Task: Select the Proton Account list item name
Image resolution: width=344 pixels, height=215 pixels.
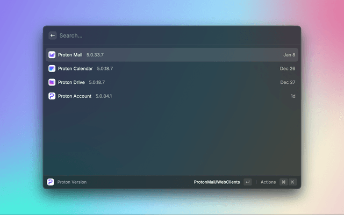Action: [x=75, y=96]
